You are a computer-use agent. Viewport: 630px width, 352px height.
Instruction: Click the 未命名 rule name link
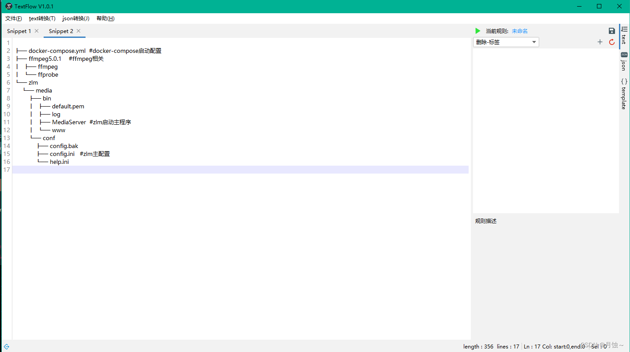520,31
